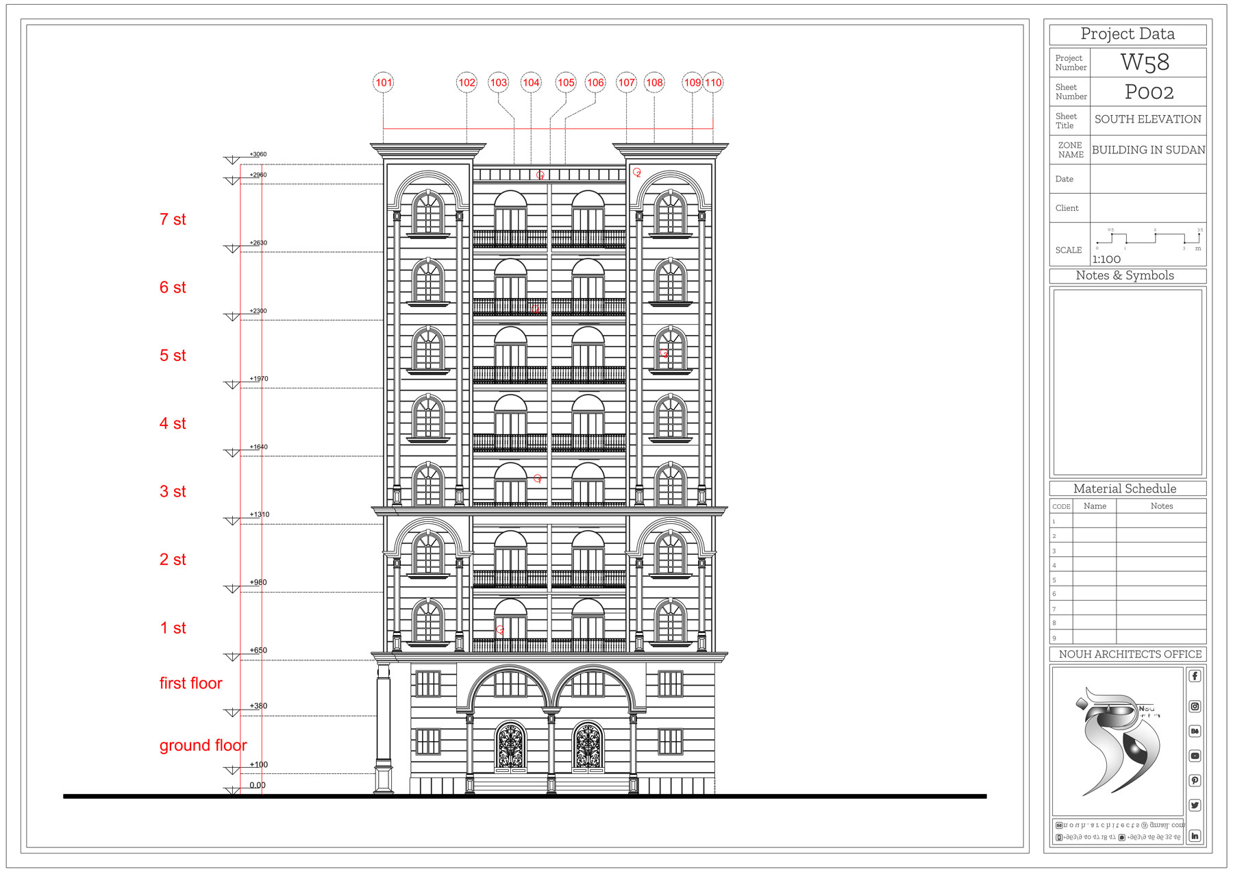The width and height of the screenshot is (1233, 872).
Task: Click grid bubble 105
Action: coord(566,83)
